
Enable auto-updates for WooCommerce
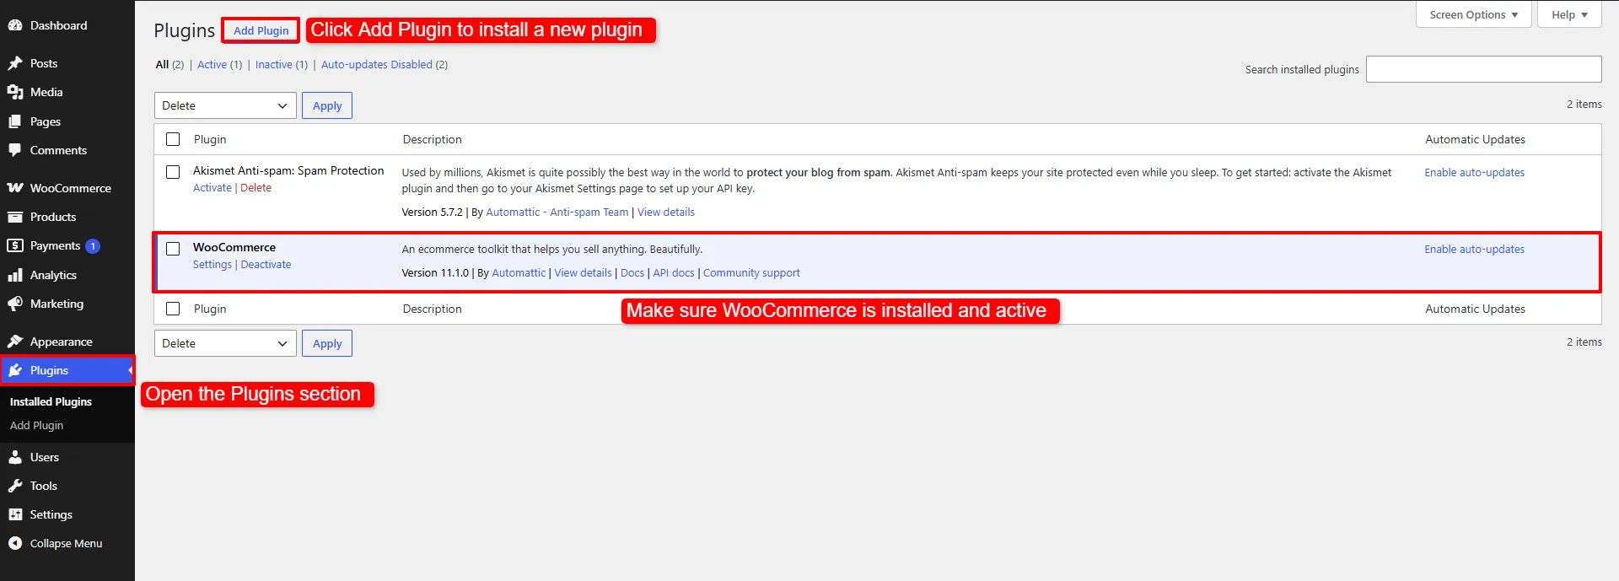(x=1474, y=250)
